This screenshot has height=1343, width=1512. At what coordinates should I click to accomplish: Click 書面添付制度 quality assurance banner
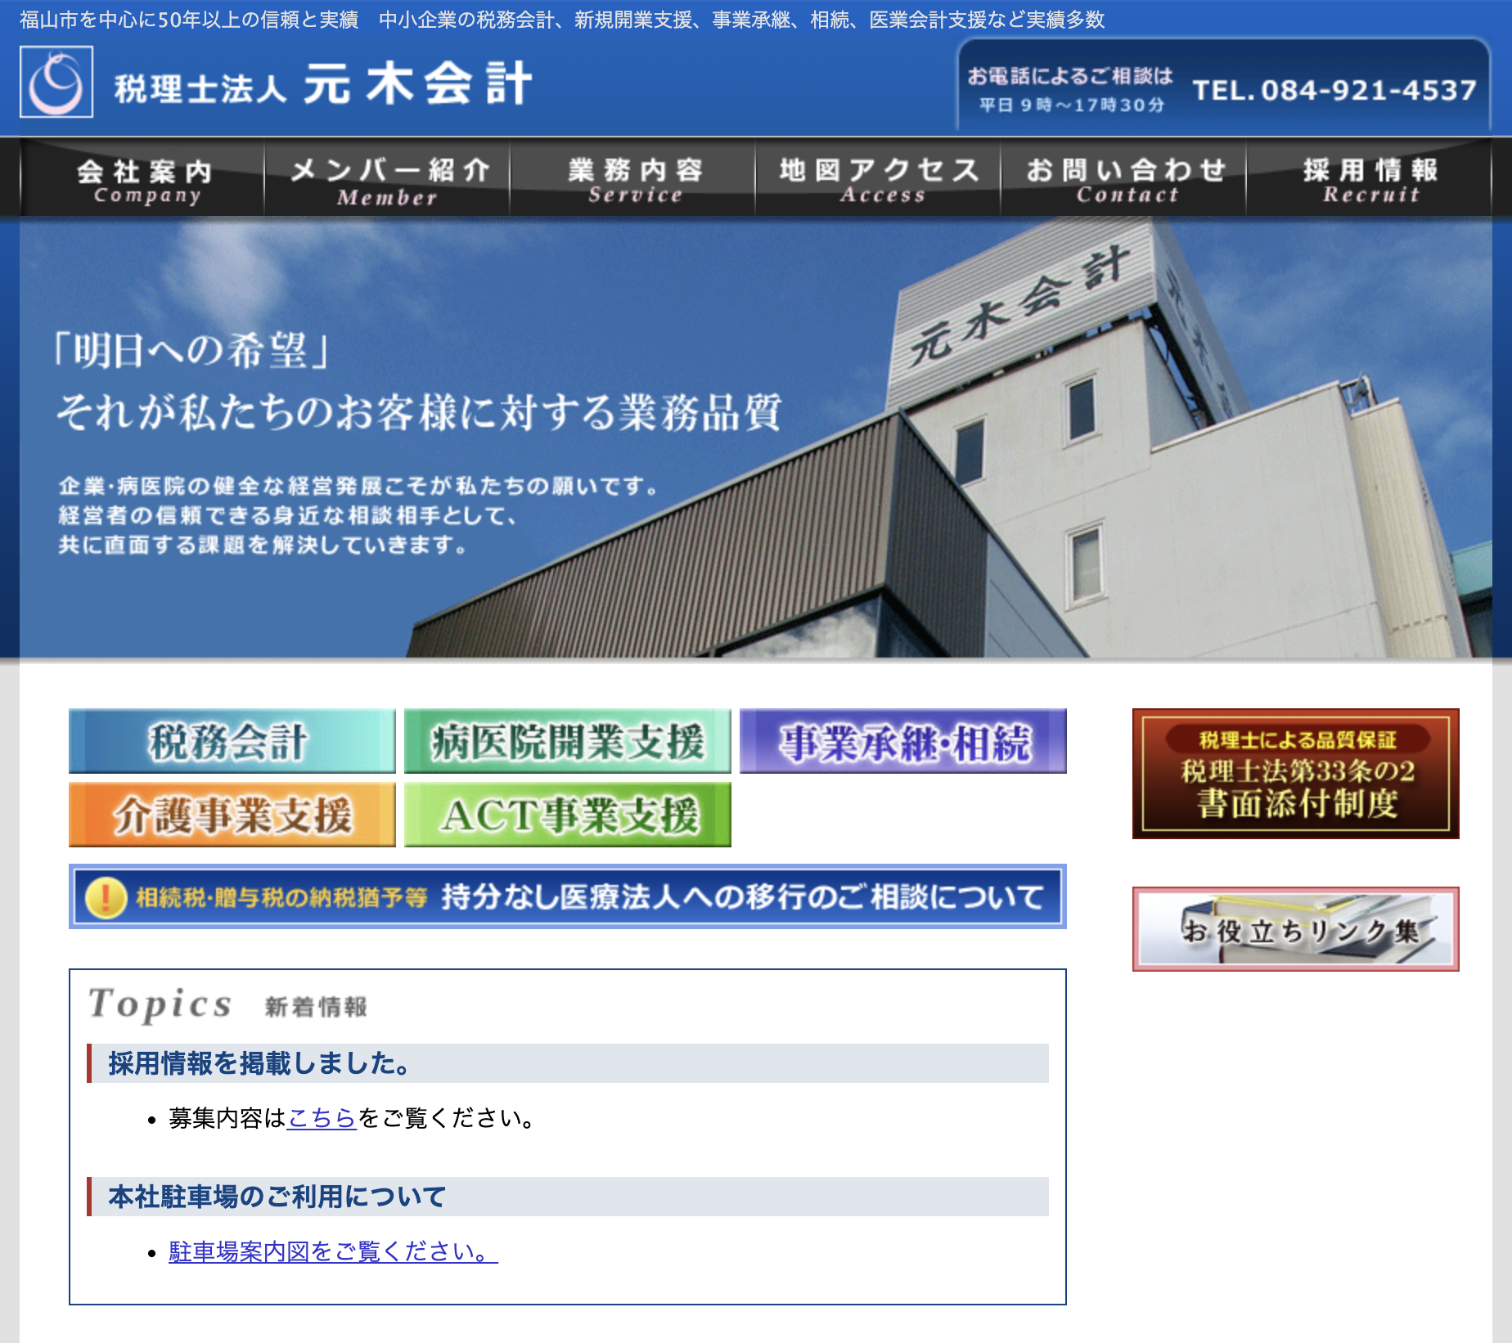coord(1295,774)
